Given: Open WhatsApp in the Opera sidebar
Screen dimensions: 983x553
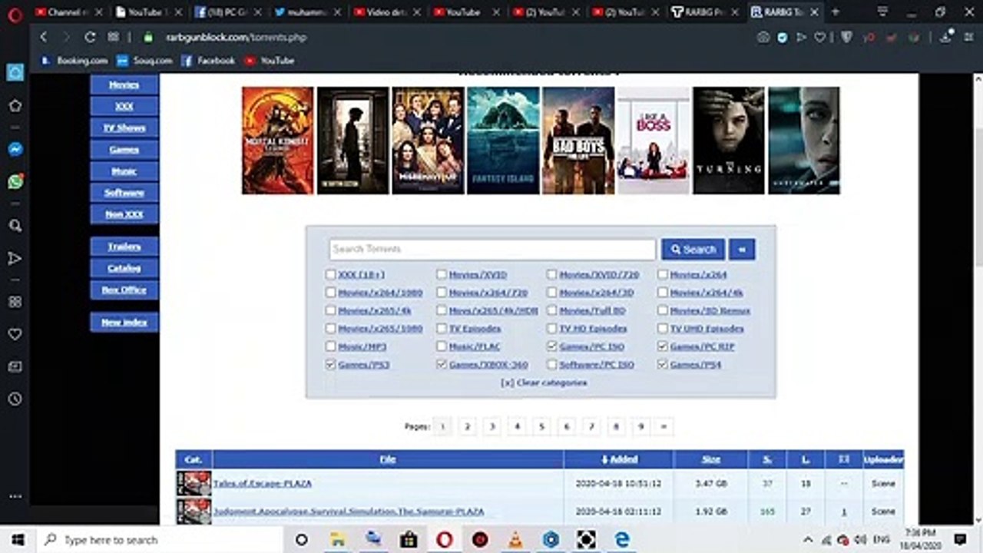Looking at the screenshot, I should (x=15, y=181).
